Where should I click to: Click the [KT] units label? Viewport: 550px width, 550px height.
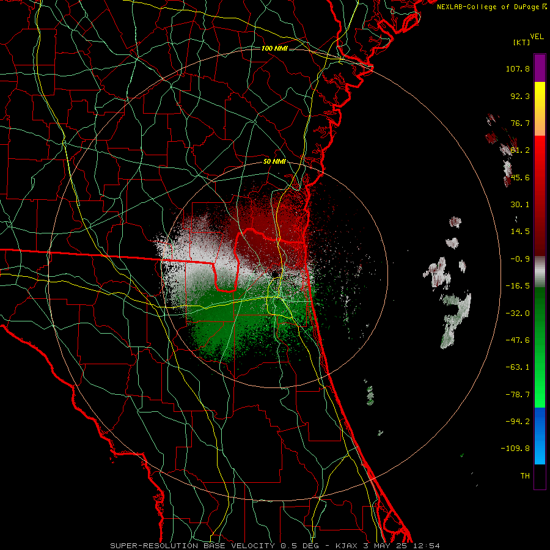coord(521,42)
